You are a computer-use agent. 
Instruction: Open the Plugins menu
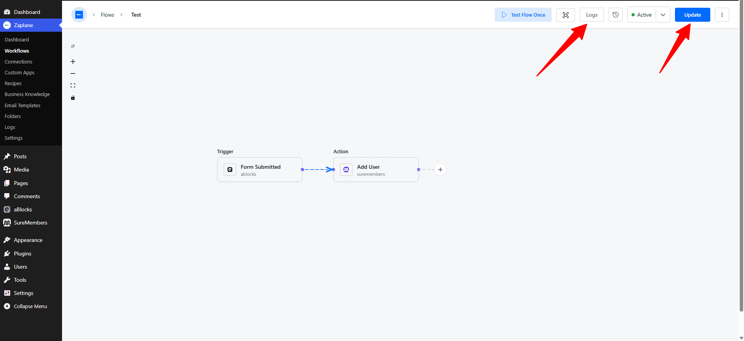tap(31, 254)
